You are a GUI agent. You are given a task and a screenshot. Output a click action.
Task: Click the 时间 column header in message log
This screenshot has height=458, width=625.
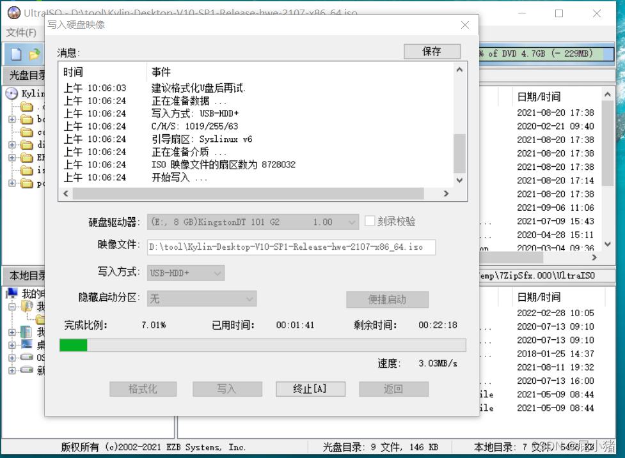point(73,72)
